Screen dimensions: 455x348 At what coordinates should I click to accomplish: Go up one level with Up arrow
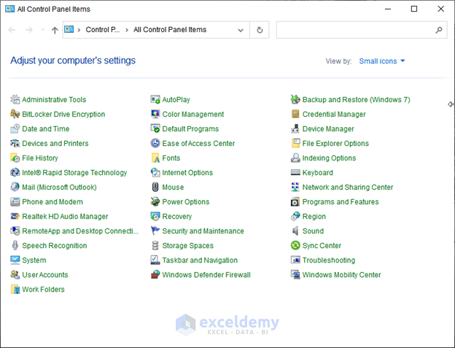tap(55, 30)
